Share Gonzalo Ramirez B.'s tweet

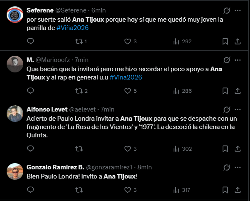pos(238,190)
